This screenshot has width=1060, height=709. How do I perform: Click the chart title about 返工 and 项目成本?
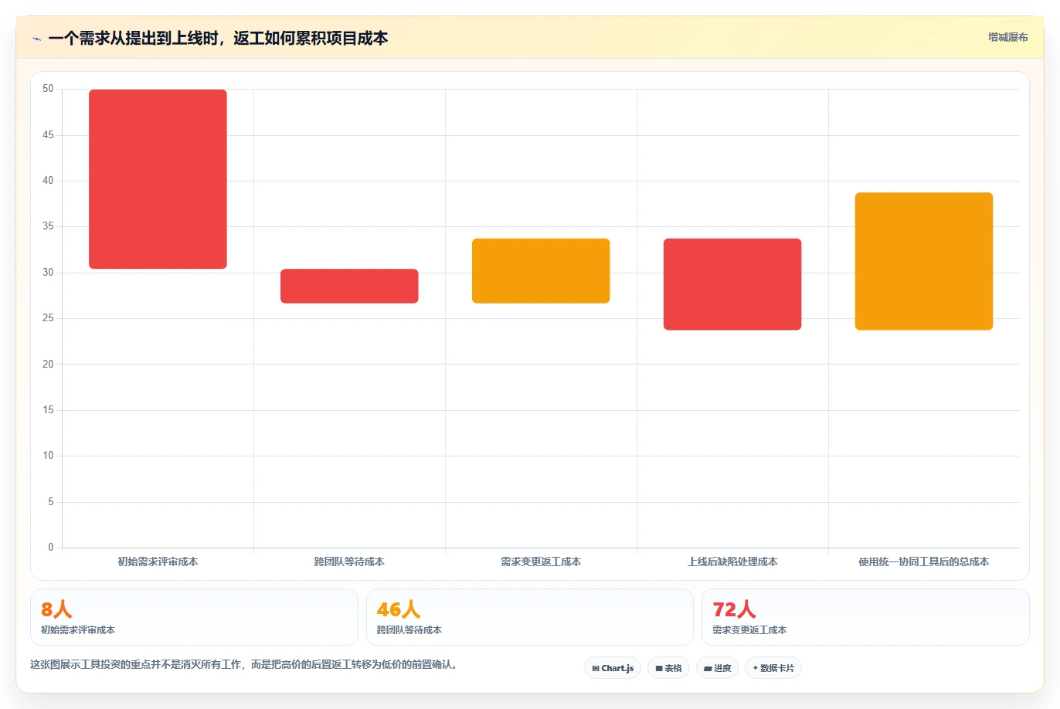click(x=218, y=38)
